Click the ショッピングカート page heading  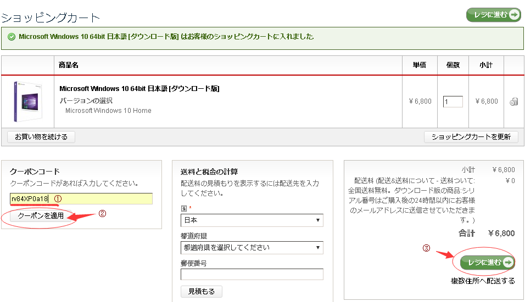tap(51, 18)
